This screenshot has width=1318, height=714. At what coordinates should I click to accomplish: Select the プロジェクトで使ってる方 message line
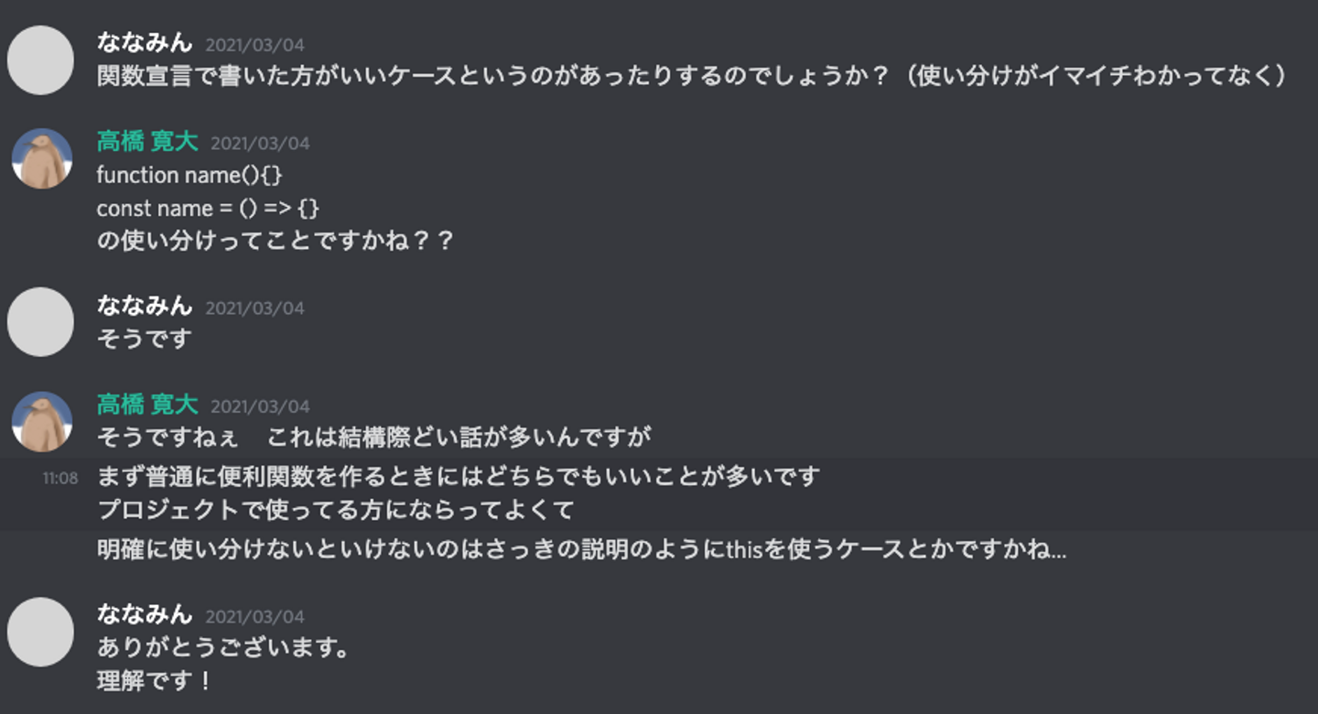click(x=335, y=510)
